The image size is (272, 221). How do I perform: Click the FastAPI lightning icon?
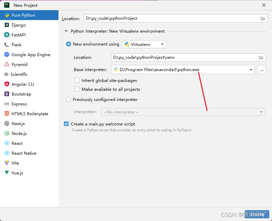[7, 35]
